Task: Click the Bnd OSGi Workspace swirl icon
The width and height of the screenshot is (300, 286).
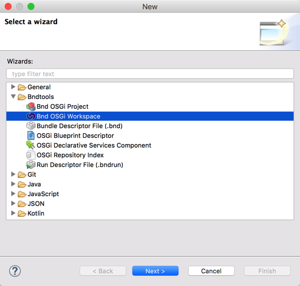Action: click(x=31, y=116)
